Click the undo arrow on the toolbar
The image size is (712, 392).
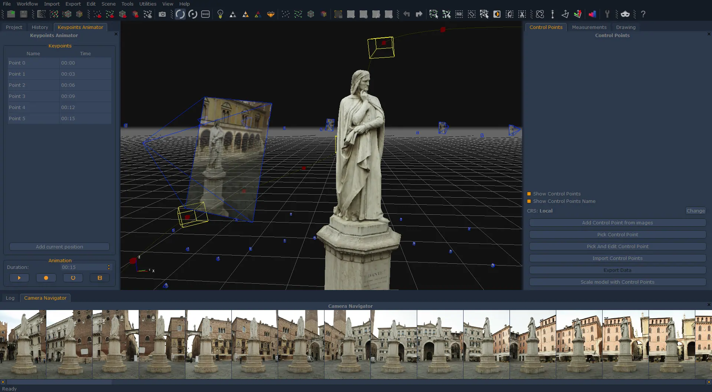pos(407,14)
